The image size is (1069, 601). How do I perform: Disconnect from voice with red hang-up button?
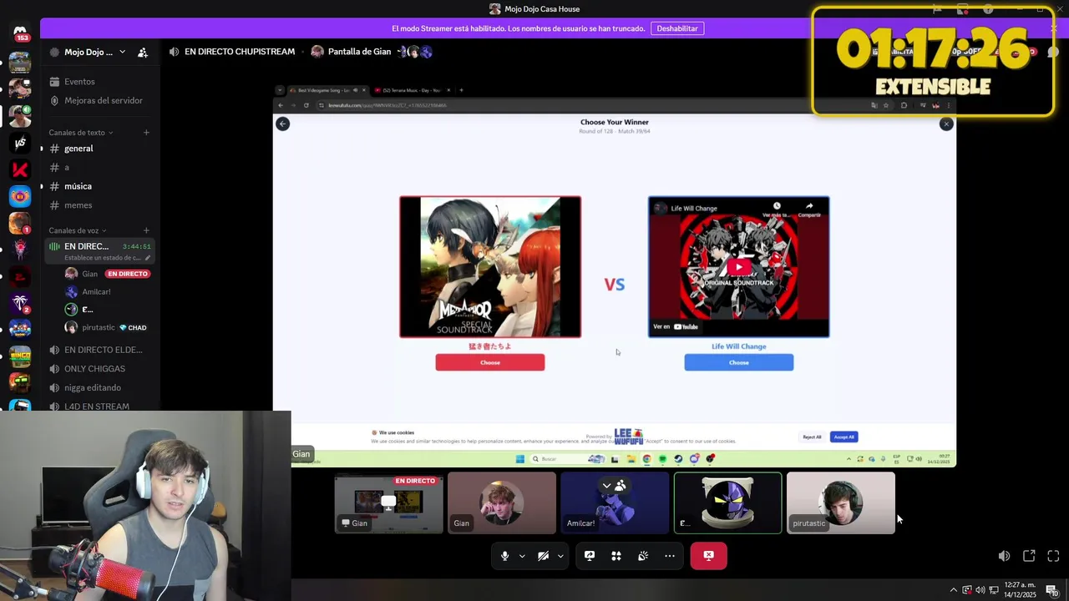coord(708,556)
